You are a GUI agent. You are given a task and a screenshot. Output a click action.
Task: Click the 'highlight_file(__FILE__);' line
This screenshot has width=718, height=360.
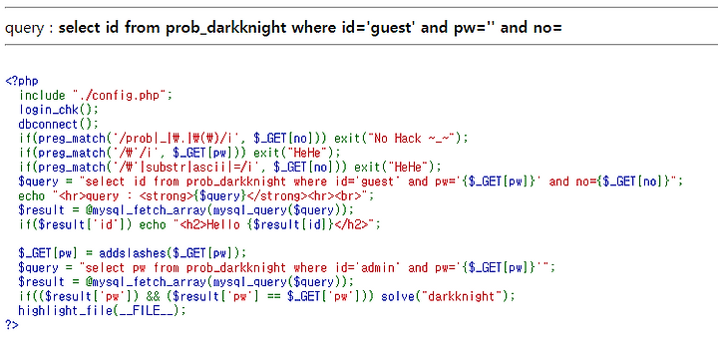click(x=103, y=310)
